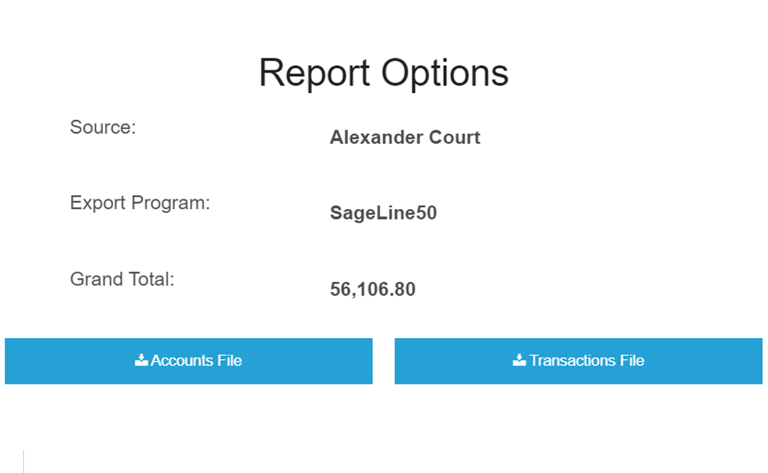Screen dimensions: 768x473
Task: Click between the two blue export buttons
Action: 384,361
